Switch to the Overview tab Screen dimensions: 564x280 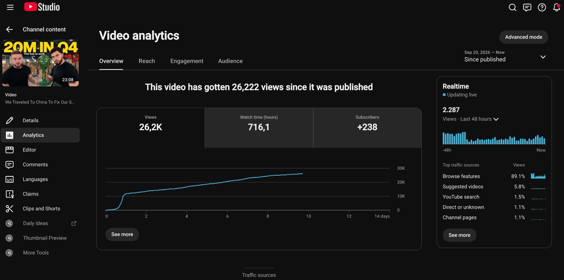(111, 61)
